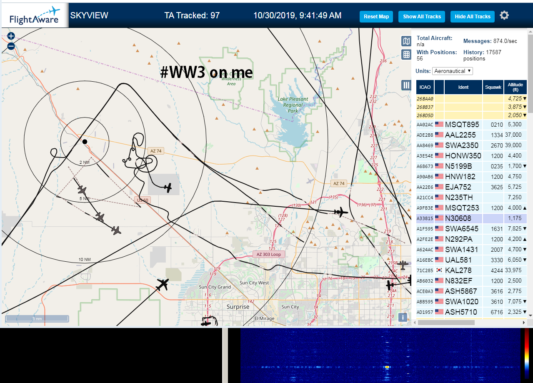Select the N292PA aircraft row
533x383 pixels.
(x=472, y=239)
